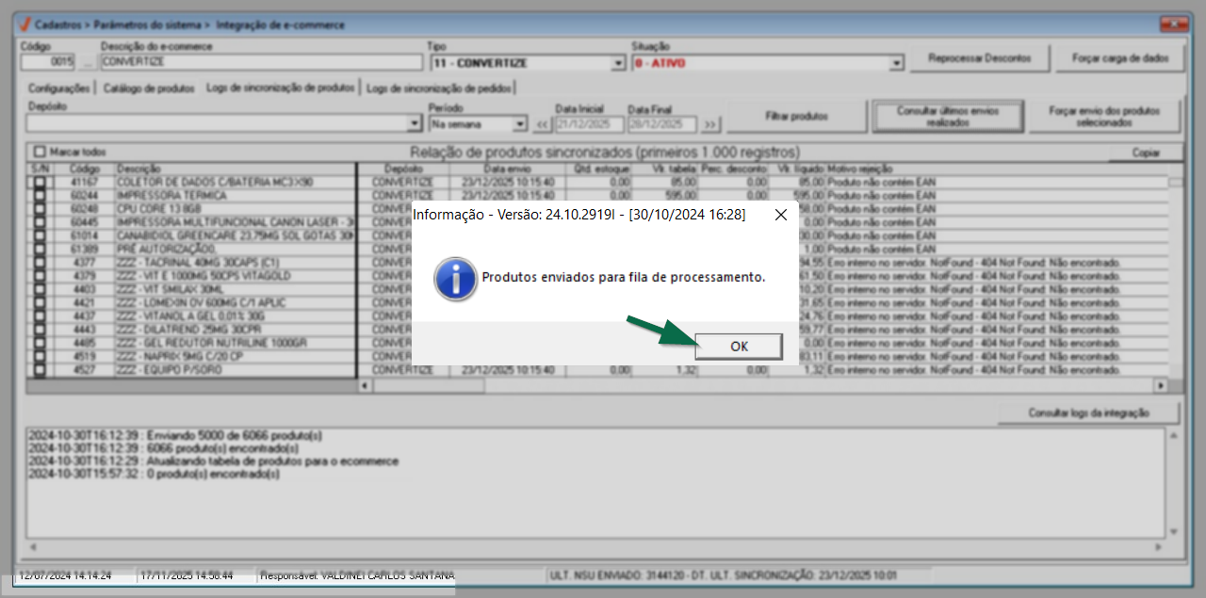Click the Código column header
The width and height of the screenshot is (1206, 598).
[x=84, y=168]
